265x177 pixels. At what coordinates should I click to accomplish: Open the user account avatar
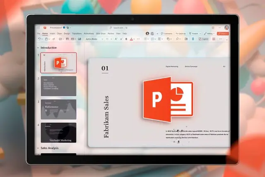[226, 28]
